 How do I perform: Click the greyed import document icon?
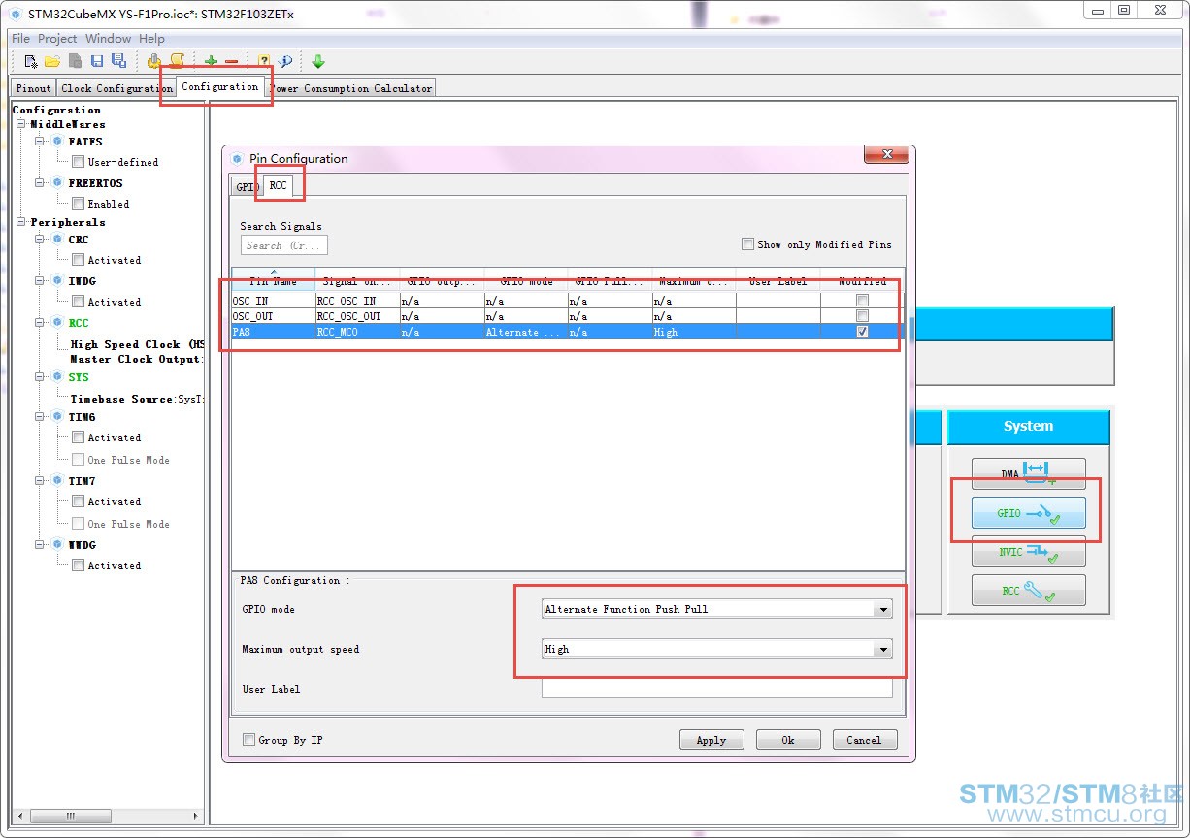[75, 61]
